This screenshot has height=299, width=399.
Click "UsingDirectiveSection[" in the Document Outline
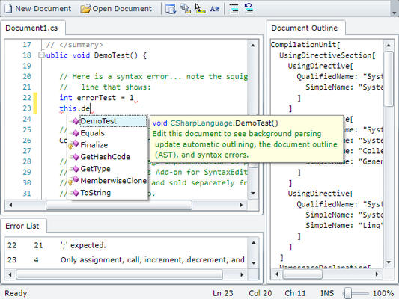[327, 55]
